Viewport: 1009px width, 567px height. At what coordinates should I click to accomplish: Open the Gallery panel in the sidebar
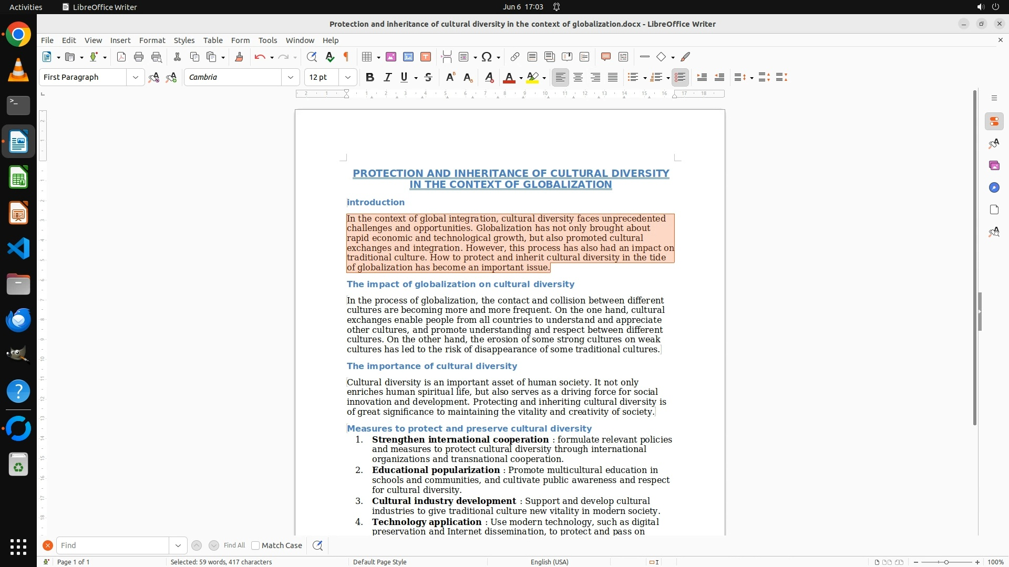994,165
